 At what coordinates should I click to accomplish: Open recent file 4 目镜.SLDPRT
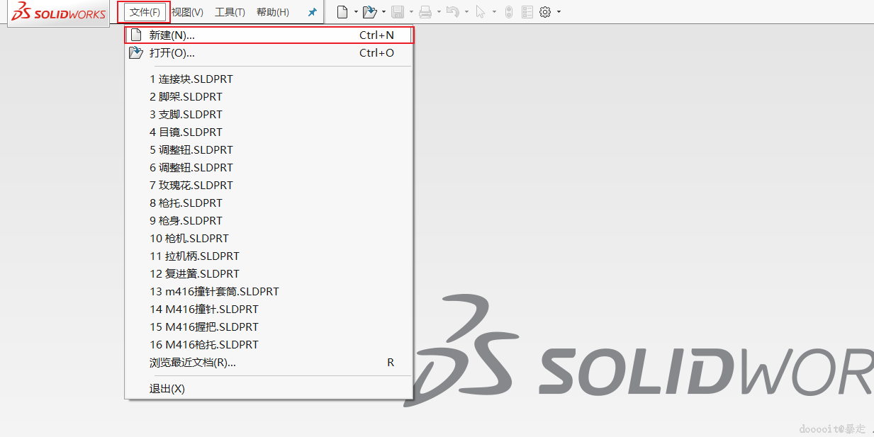point(269,132)
